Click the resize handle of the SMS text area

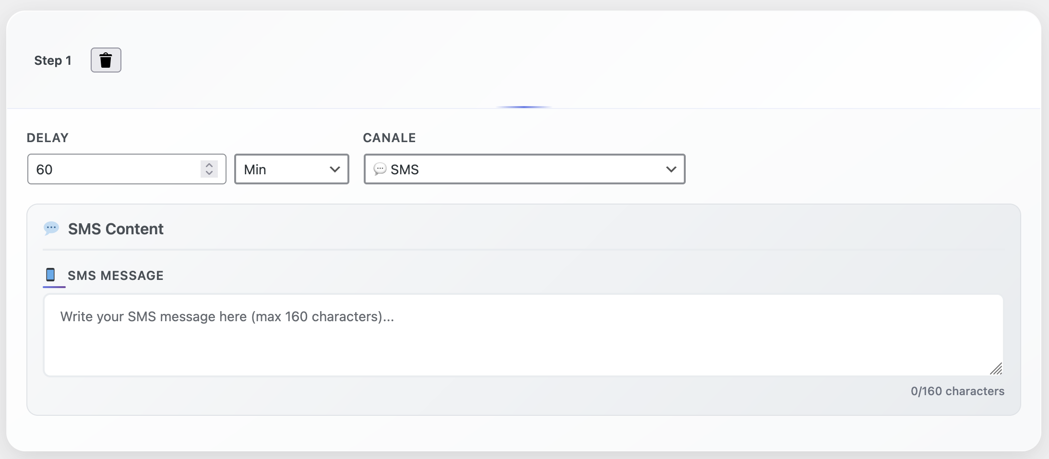(996, 369)
